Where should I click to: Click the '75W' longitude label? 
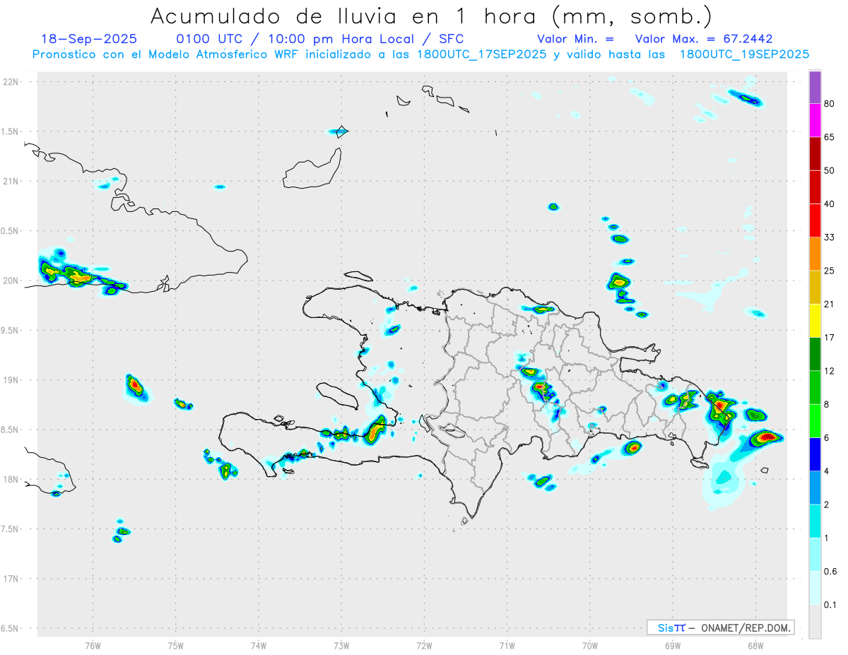pos(176,645)
